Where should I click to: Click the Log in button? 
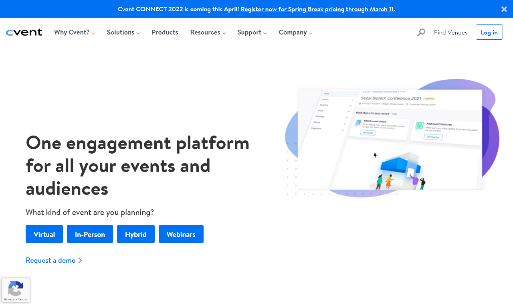(489, 32)
